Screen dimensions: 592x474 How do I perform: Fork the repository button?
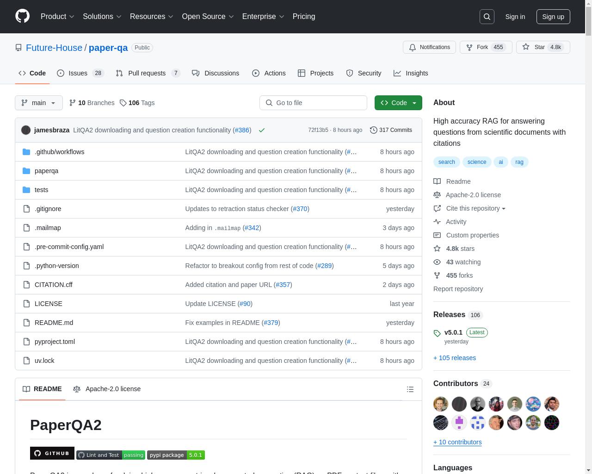click(486, 47)
